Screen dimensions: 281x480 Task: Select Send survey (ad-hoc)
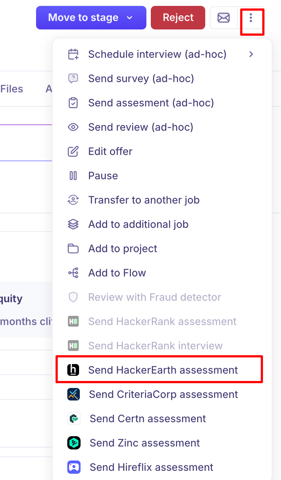click(x=141, y=78)
